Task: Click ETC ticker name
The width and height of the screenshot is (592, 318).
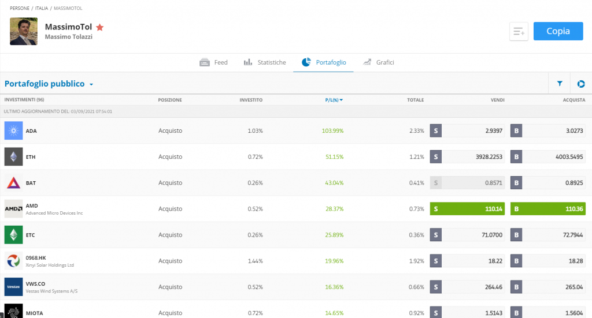Action: point(30,235)
